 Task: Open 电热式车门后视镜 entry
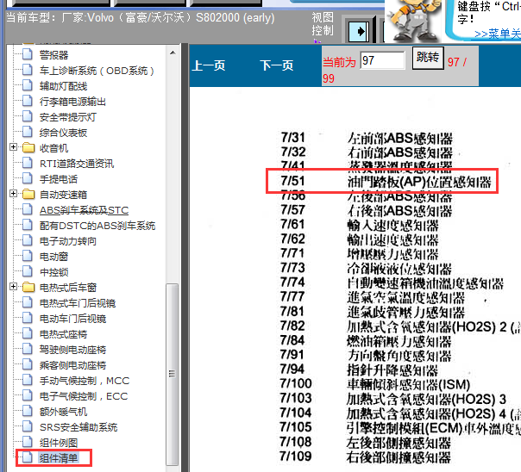pos(78,303)
